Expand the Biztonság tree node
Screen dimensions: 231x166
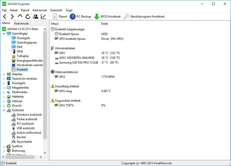point(4,151)
